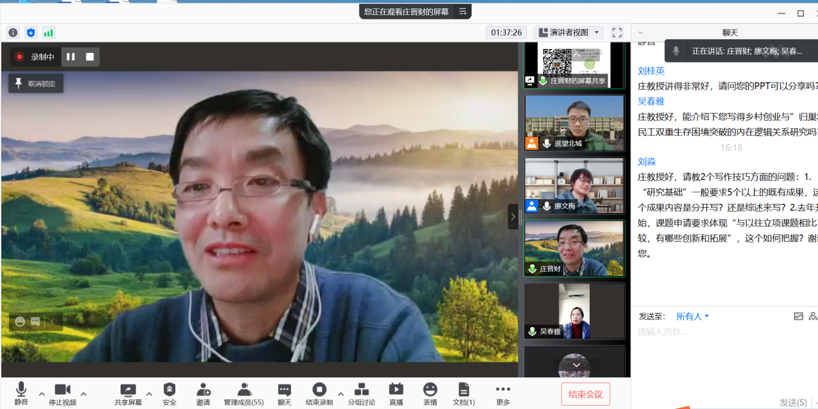Unpin the video with 取消锁定

[36, 84]
